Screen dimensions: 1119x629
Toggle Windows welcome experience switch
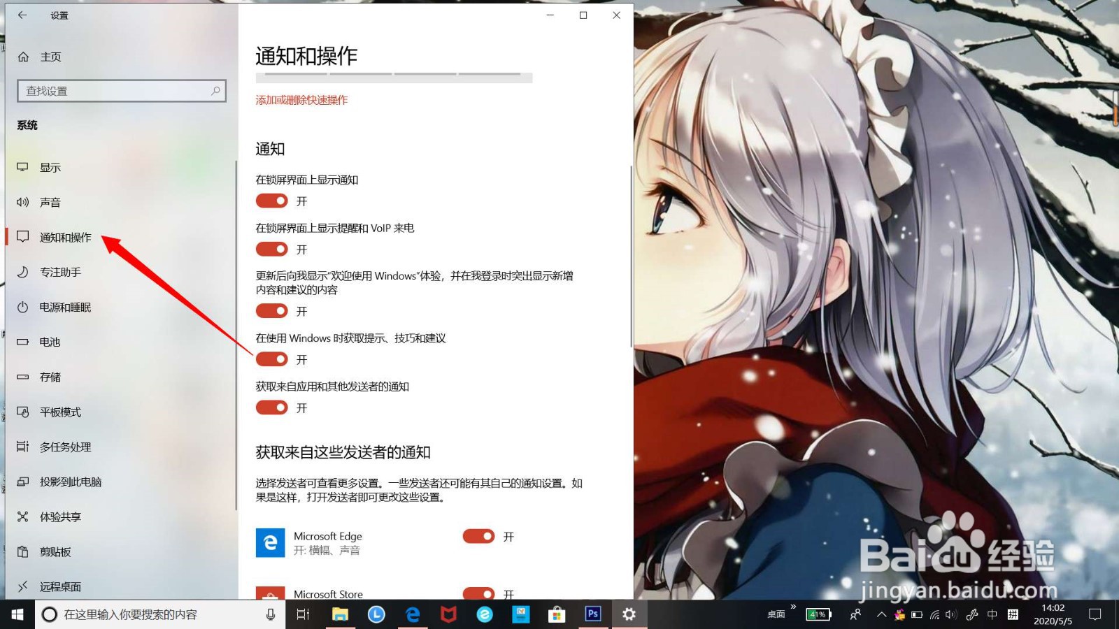(x=272, y=310)
